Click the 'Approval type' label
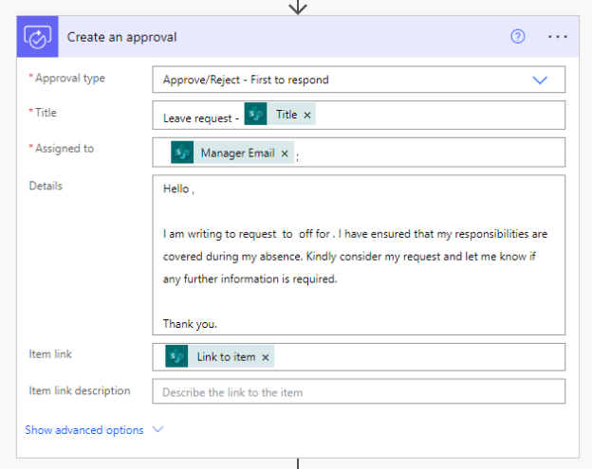Screen dimensions: 592x469 click(70, 78)
